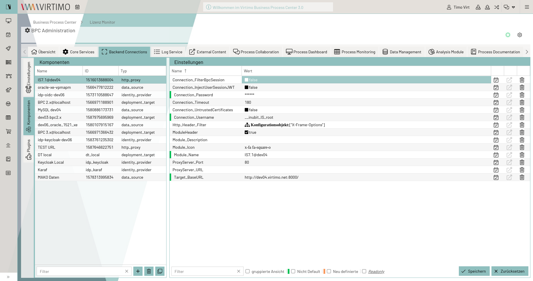Open the Timo Virt user menu
Viewport: 533px width, 281px height.
coord(458,7)
